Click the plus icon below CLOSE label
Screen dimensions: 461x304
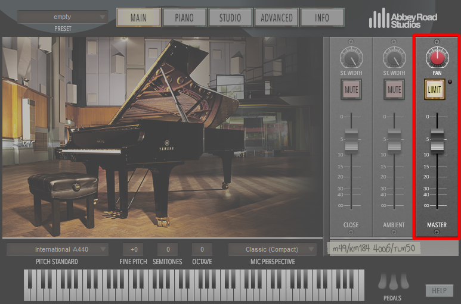point(351,232)
